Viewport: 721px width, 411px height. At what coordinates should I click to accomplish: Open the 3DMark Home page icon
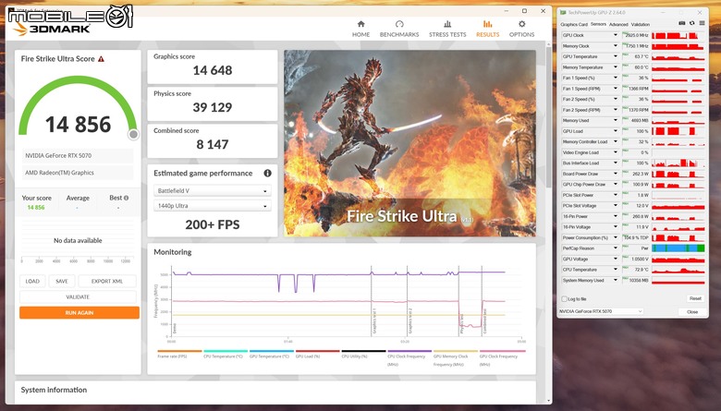[x=360, y=24]
